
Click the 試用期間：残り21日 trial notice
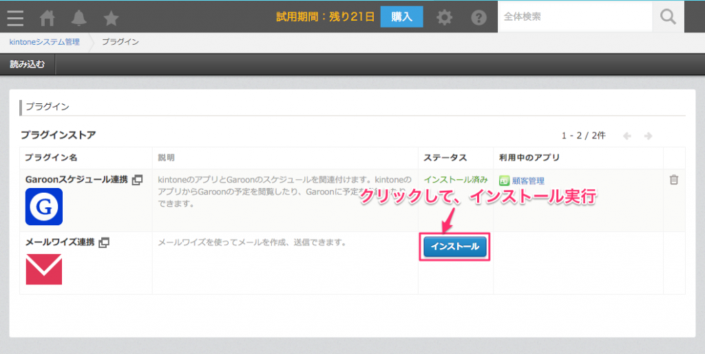326,17
